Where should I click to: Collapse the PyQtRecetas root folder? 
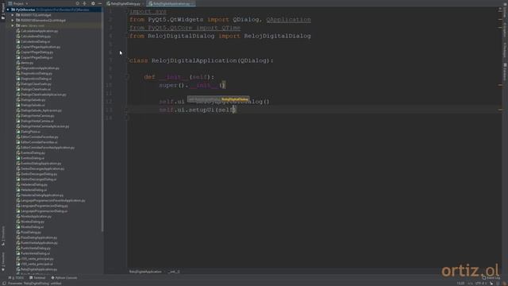click(8, 10)
